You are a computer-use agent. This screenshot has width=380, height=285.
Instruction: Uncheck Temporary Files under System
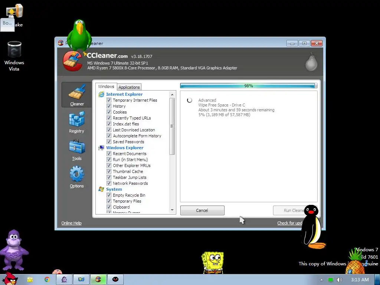click(109, 201)
